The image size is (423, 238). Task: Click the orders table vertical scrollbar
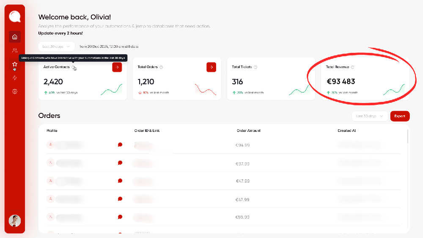coord(407,137)
